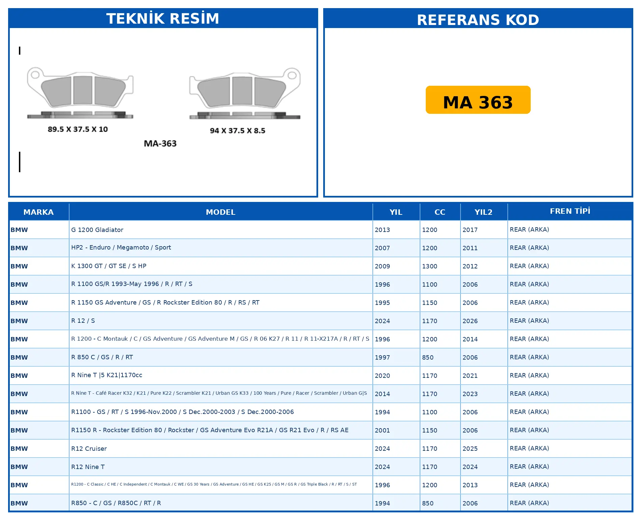The image size is (641, 520).
Task: Select the R1150 R - Rockster Edition 80 row
Action: [x=320, y=430]
